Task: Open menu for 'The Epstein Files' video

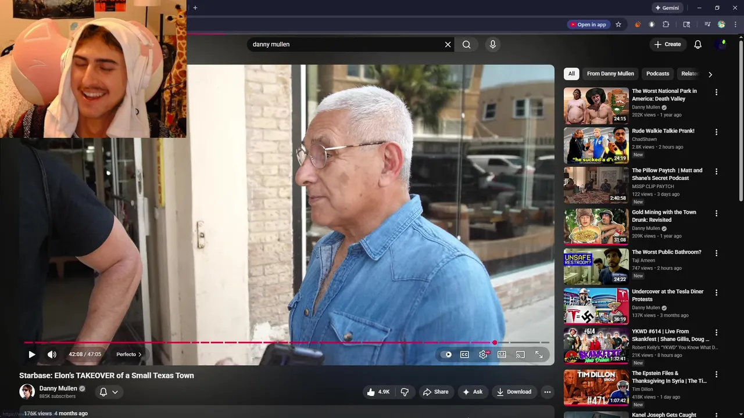Action: (716, 375)
